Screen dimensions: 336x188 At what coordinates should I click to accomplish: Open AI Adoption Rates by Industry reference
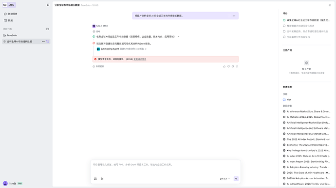(306, 167)
